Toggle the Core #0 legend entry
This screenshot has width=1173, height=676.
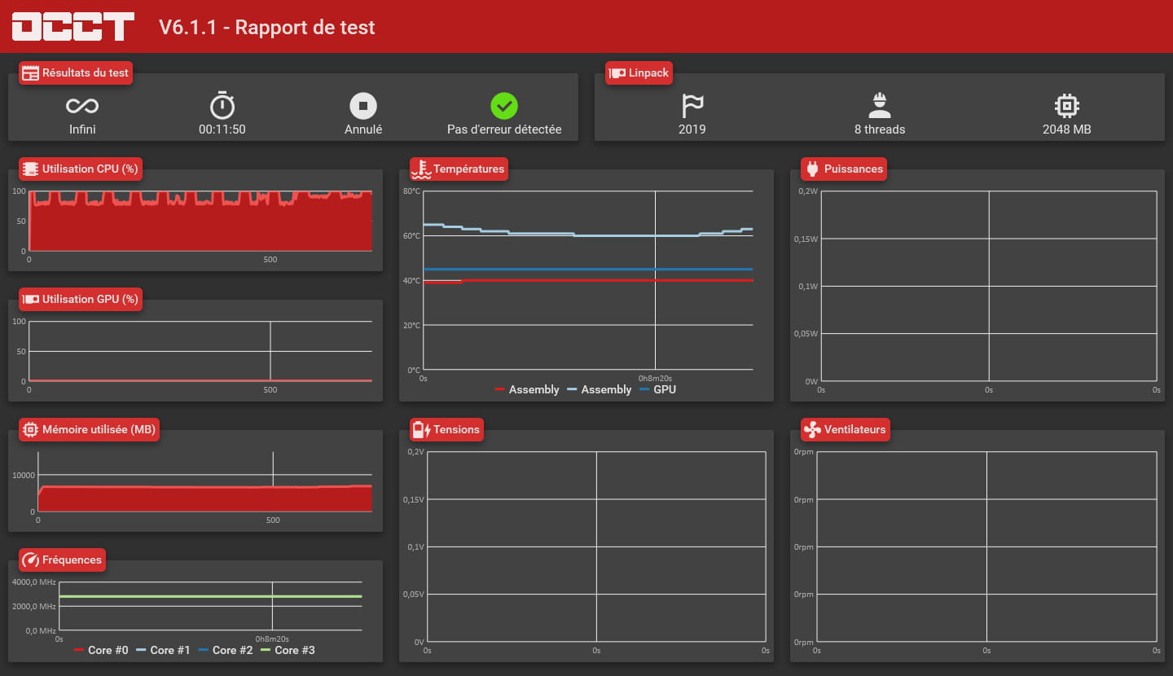[x=101, y=650]
